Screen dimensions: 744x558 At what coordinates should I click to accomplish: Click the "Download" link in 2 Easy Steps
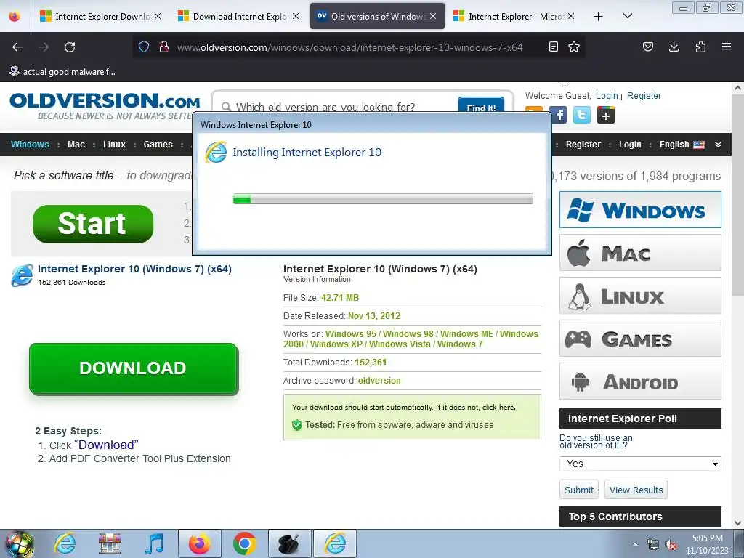[x=106, y=445]
